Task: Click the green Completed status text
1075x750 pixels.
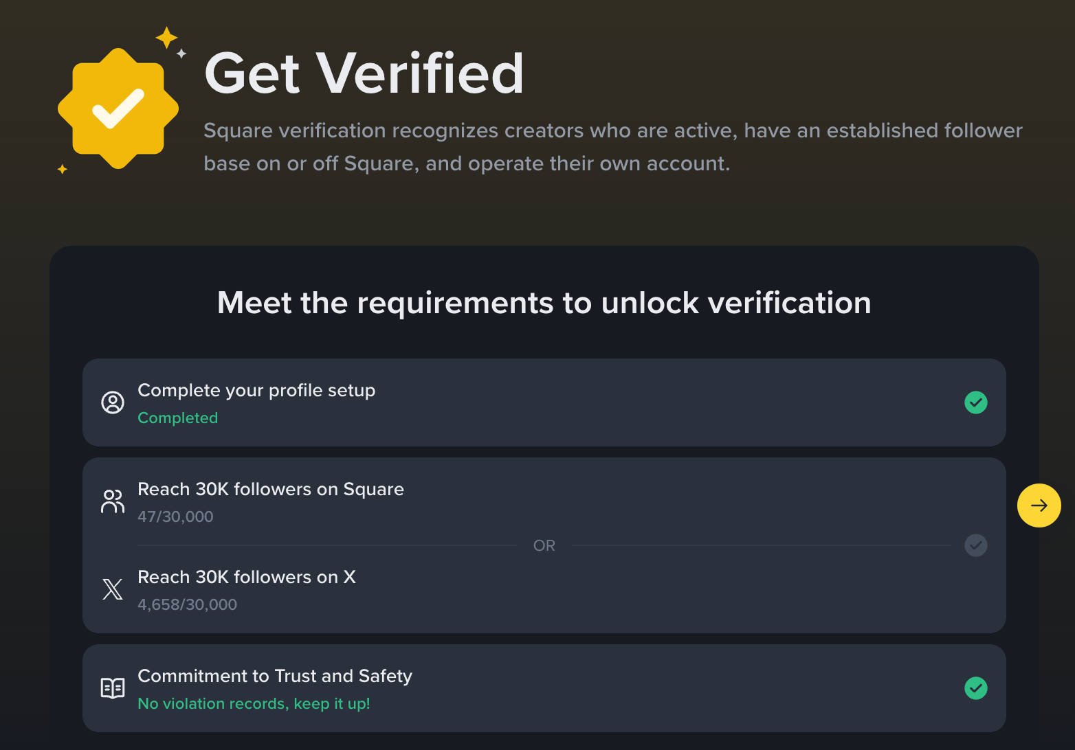Action: pyautogui.click(x=178, y=418)
